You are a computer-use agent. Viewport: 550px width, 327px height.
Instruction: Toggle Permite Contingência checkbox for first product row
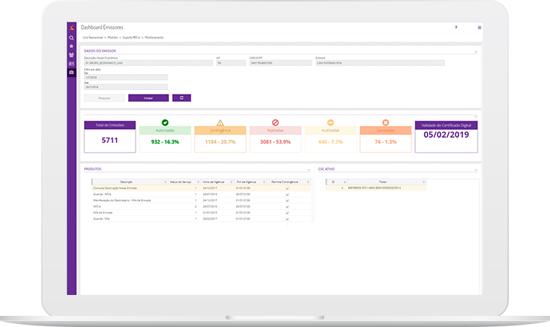(287, 189)
